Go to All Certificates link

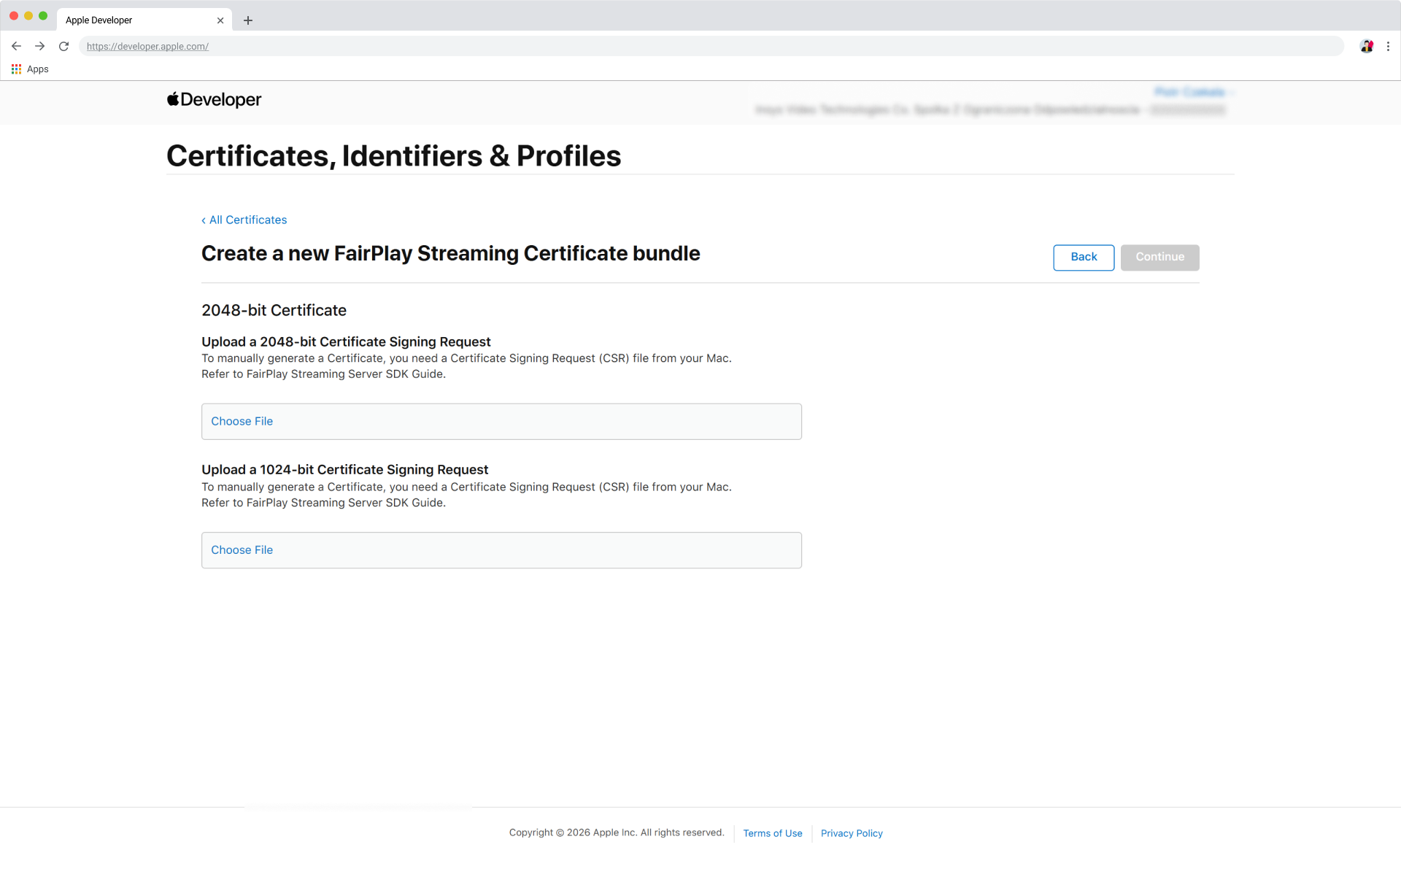pyautogui.click(x=244, y=220)
